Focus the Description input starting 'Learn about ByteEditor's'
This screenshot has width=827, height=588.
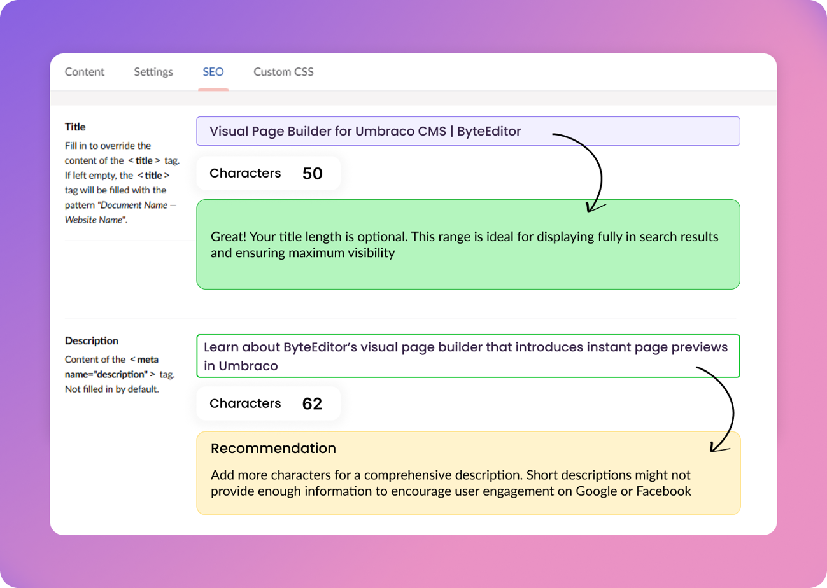pos(468,356)
